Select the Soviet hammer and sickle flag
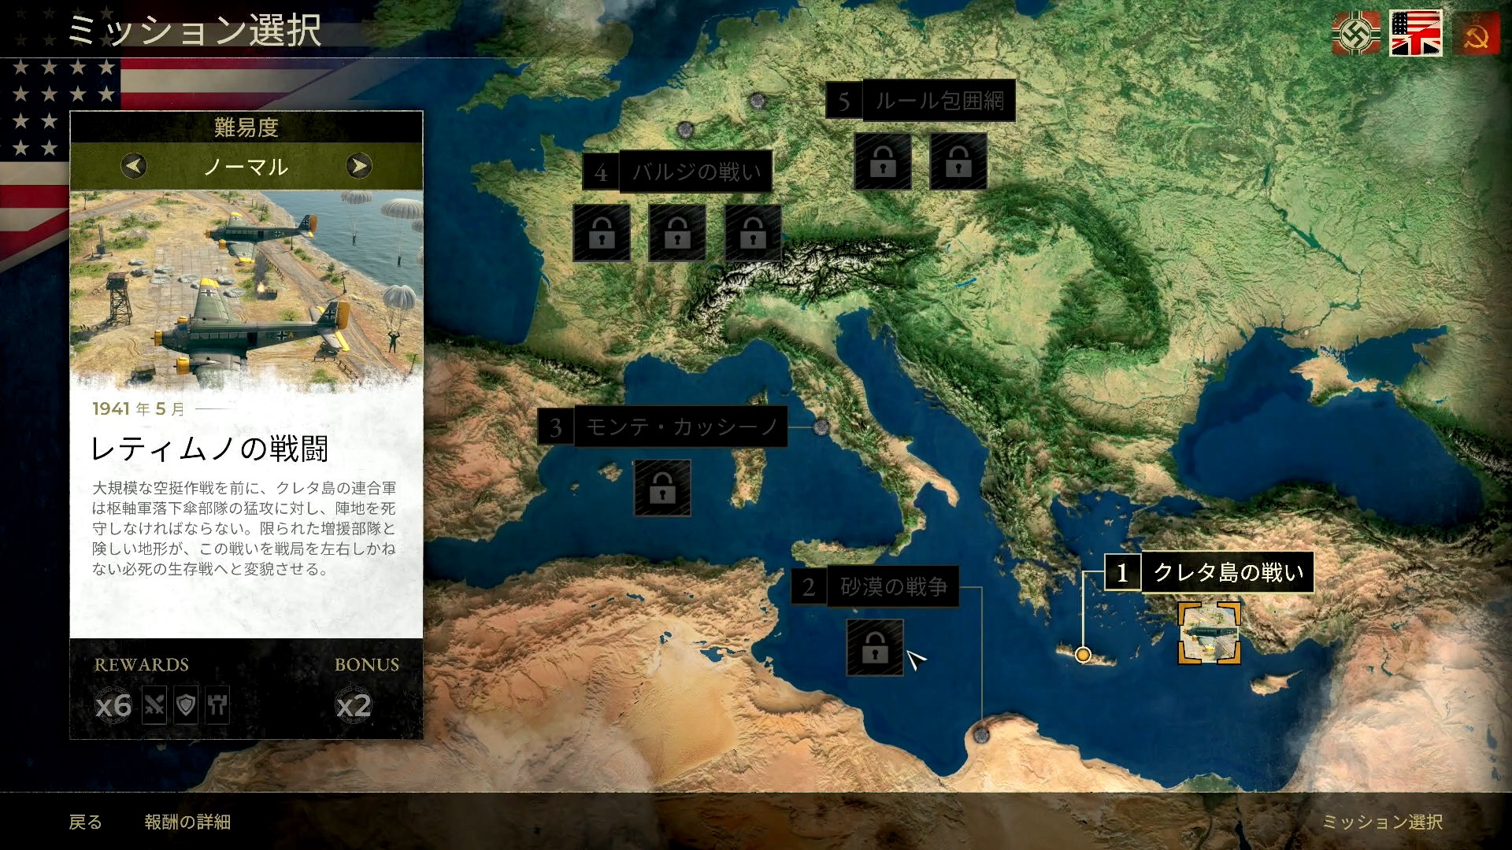The width and height of the screenshot is (1512, 850). click(1476, 35)
